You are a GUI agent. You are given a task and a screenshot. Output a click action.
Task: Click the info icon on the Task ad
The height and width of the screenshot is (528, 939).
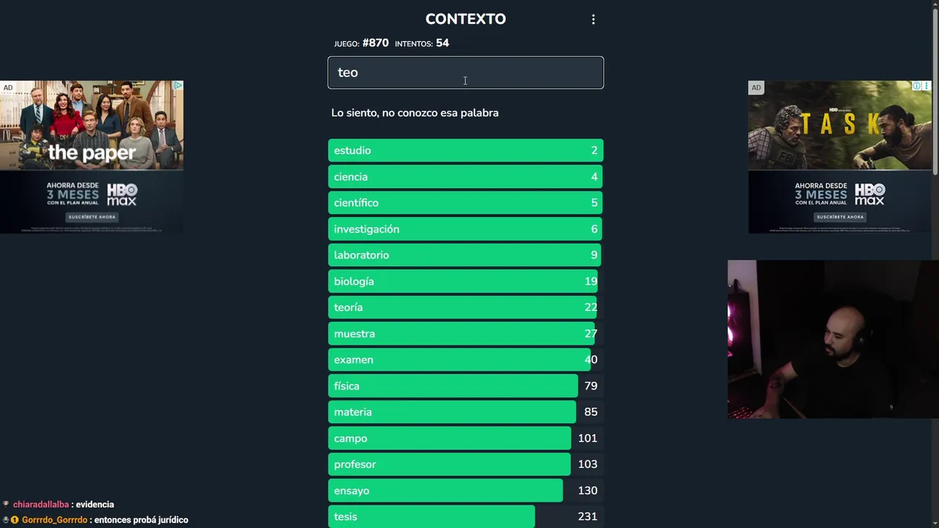[916, 87]
